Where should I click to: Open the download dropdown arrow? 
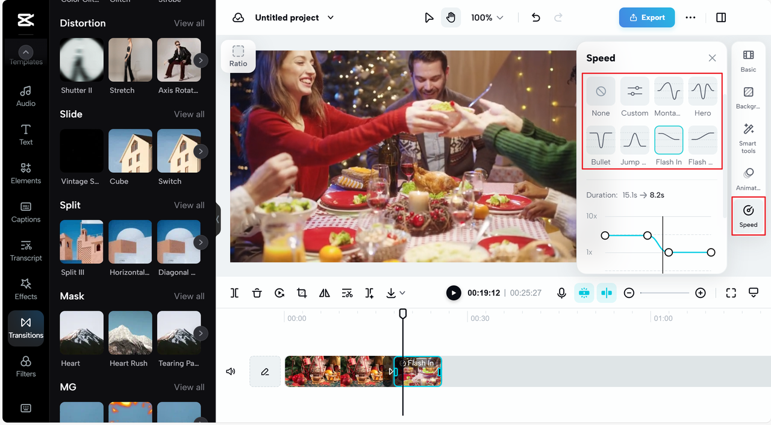(402, 293)
